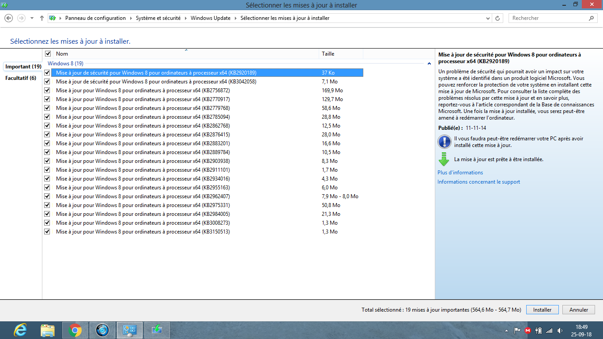Select the update row KB2975331
The image size is (603, 339).
tap(207, 205)
